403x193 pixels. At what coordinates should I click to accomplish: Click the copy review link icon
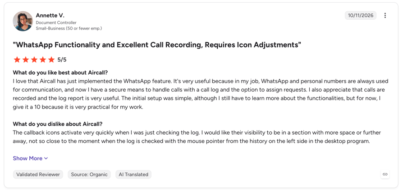pos(385,174)
